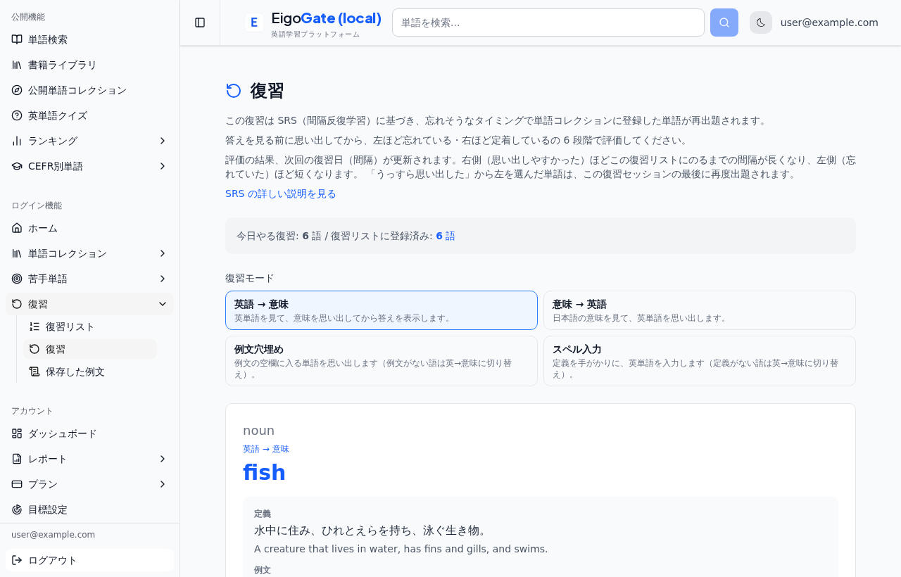Click the EigoGate (local) title link
901x577 pixels.
(326, 18)
